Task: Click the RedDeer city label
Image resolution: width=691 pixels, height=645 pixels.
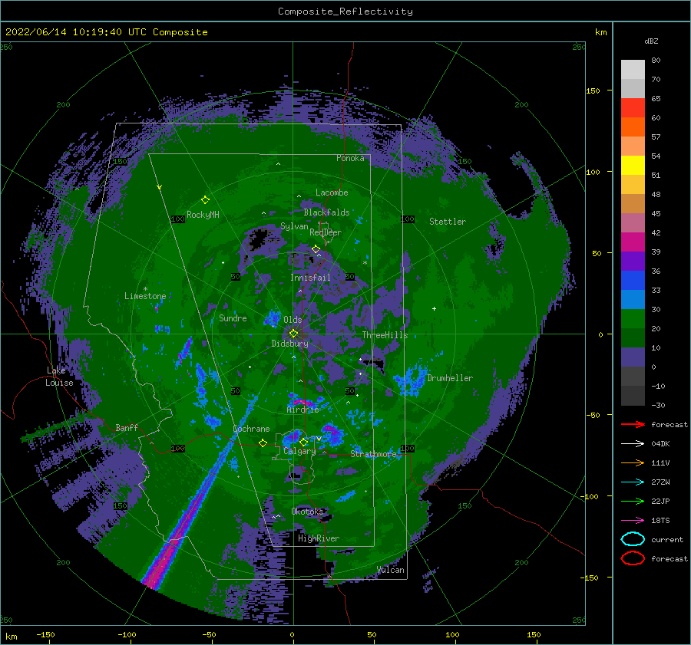Action: click(326, 232)
